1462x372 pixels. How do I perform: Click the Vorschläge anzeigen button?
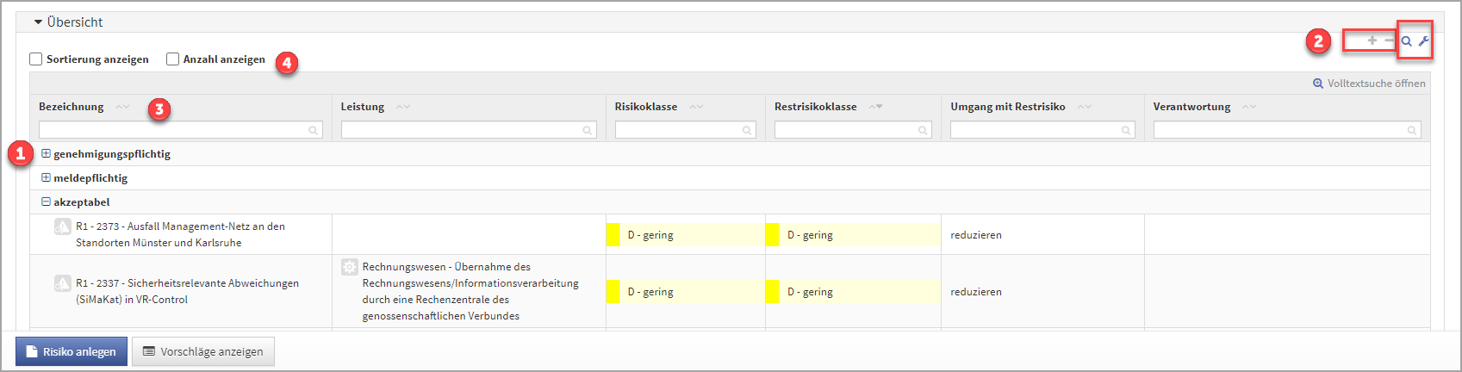(203, 351)
